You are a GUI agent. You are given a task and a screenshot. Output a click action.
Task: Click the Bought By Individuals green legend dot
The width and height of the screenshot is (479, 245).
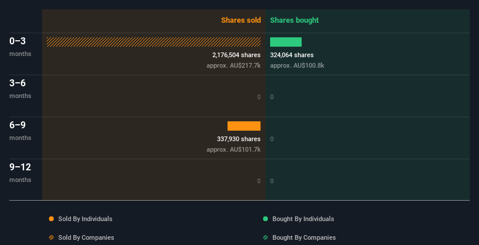pyautogui.click(x=265, y=219)
